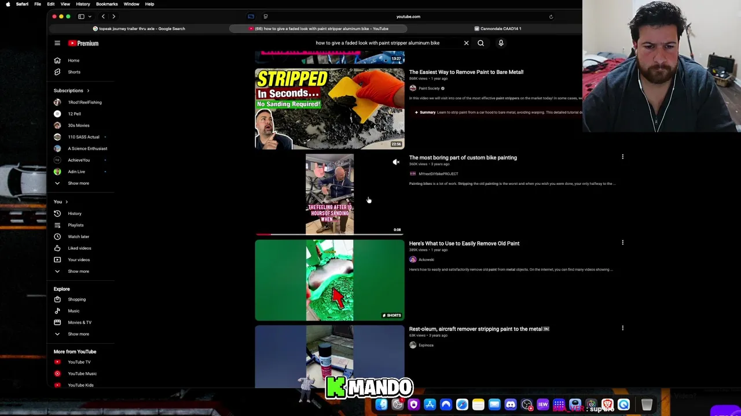Image resolution: width=741 pixels, height=416 pixels.
Task: Open Music under Explore
Action: (x=81, y=311)
